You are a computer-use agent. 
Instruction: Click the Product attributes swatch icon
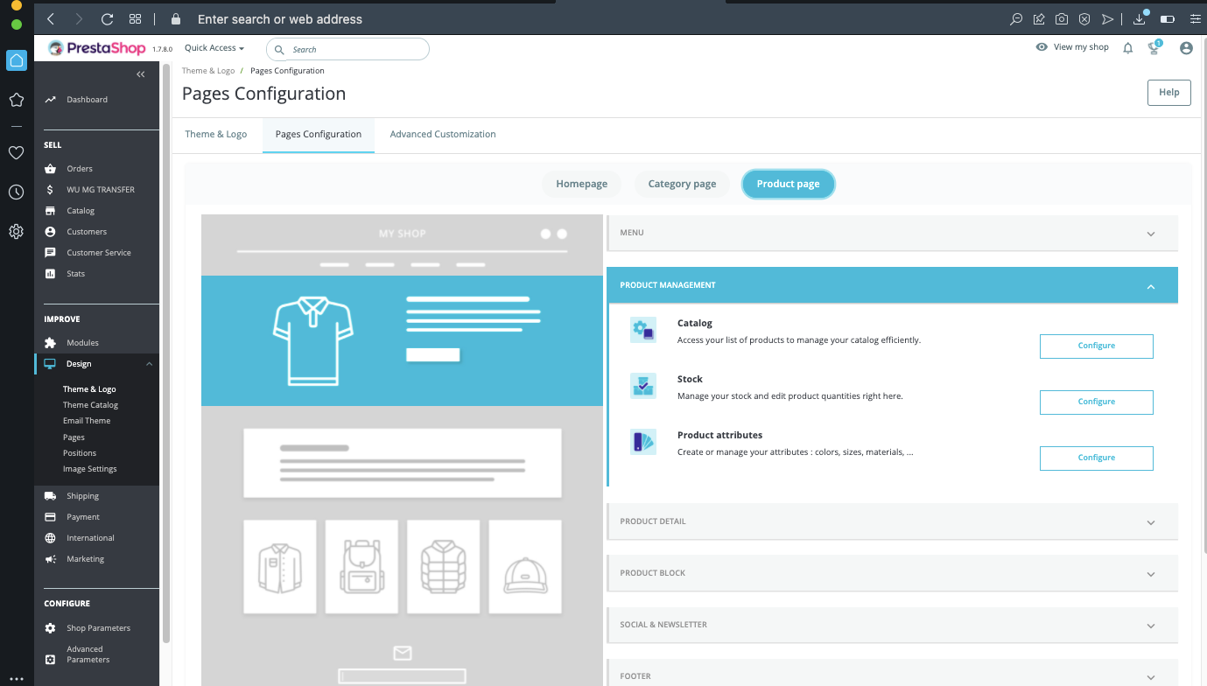[643, 442]
